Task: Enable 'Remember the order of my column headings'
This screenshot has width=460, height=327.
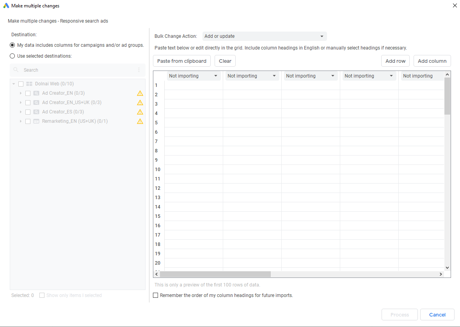Action: (x=156, y=295)
